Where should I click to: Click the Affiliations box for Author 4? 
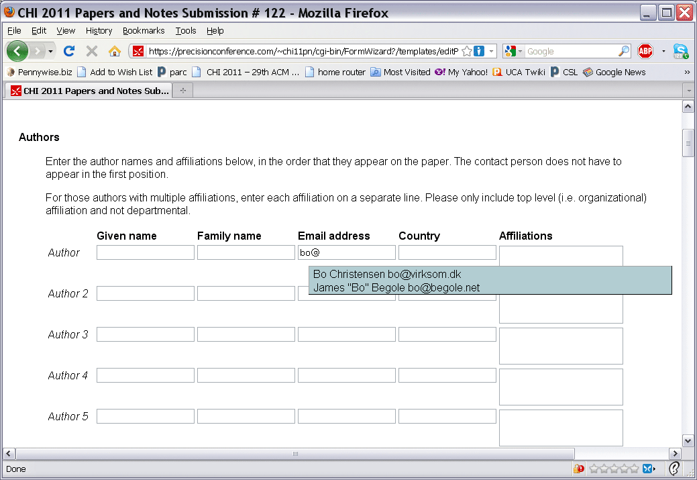[x=561, y=387]
